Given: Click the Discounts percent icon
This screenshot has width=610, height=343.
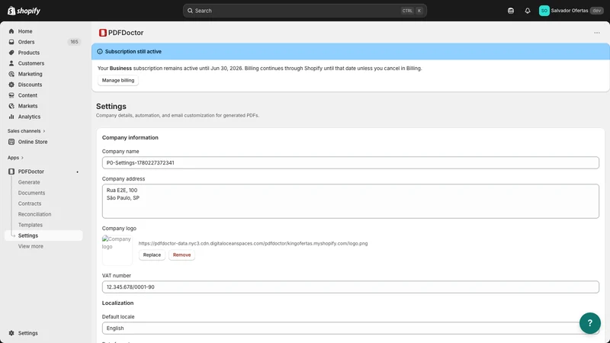Looking at the screenshot, I should pos(11,85).
